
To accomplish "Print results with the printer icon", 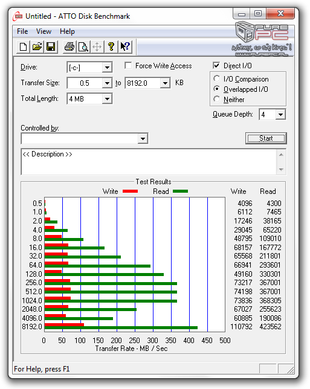I will (x=69, y=47).
